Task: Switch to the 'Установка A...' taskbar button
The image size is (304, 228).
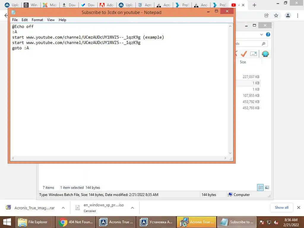Action: [x=156, y=222]
